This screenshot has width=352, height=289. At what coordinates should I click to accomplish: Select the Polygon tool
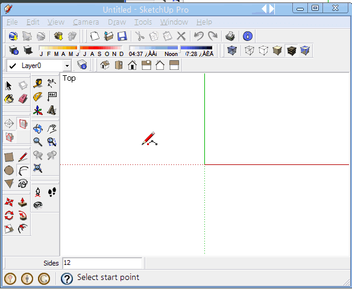[x=9, y=184]
